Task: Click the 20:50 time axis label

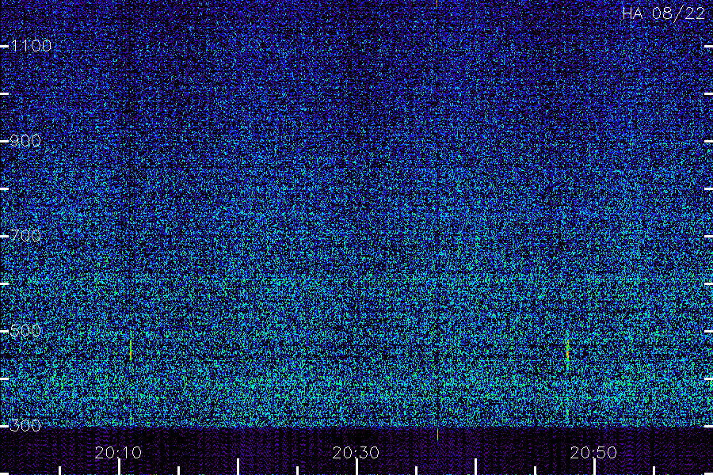Action: [x=593, y=452]
